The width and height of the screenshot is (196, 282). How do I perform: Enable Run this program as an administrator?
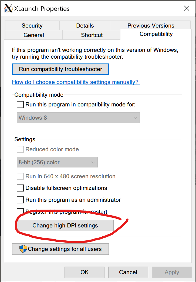coord(20,200)
